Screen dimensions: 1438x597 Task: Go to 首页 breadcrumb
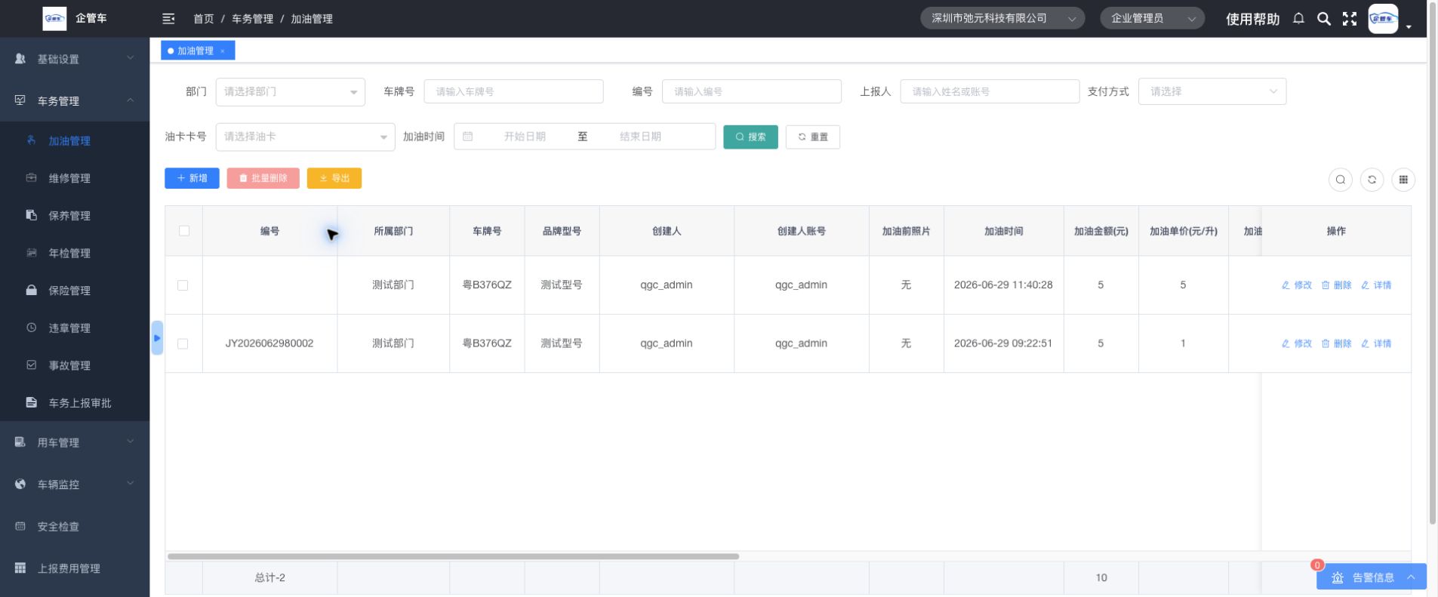(204, 19)
